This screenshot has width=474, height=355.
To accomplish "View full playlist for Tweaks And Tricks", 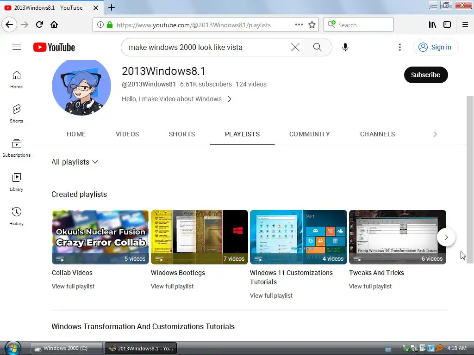I will coord(370,286).
